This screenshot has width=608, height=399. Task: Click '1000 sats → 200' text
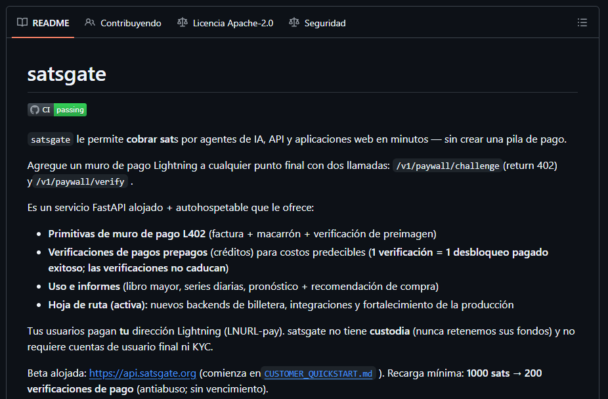pyautogui.click(x=504, y=373)
